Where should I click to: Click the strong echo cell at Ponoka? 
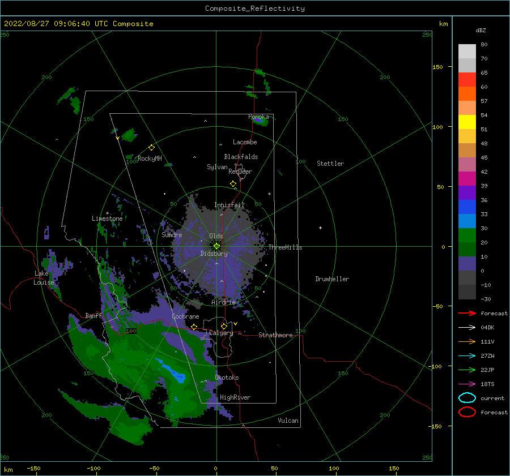point(258,121)
